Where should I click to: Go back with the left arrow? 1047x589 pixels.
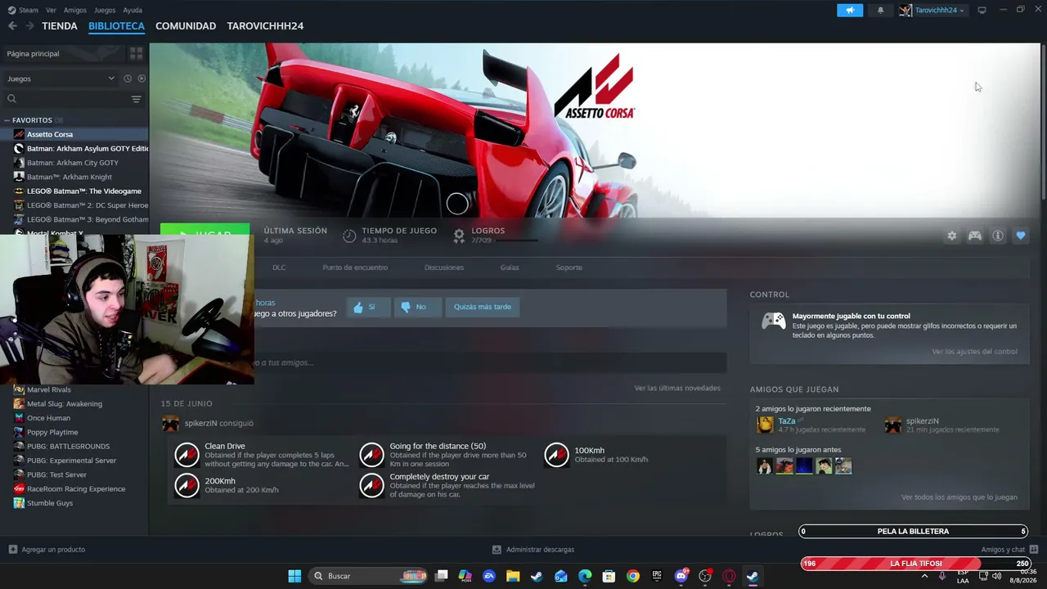coord(12,26)
